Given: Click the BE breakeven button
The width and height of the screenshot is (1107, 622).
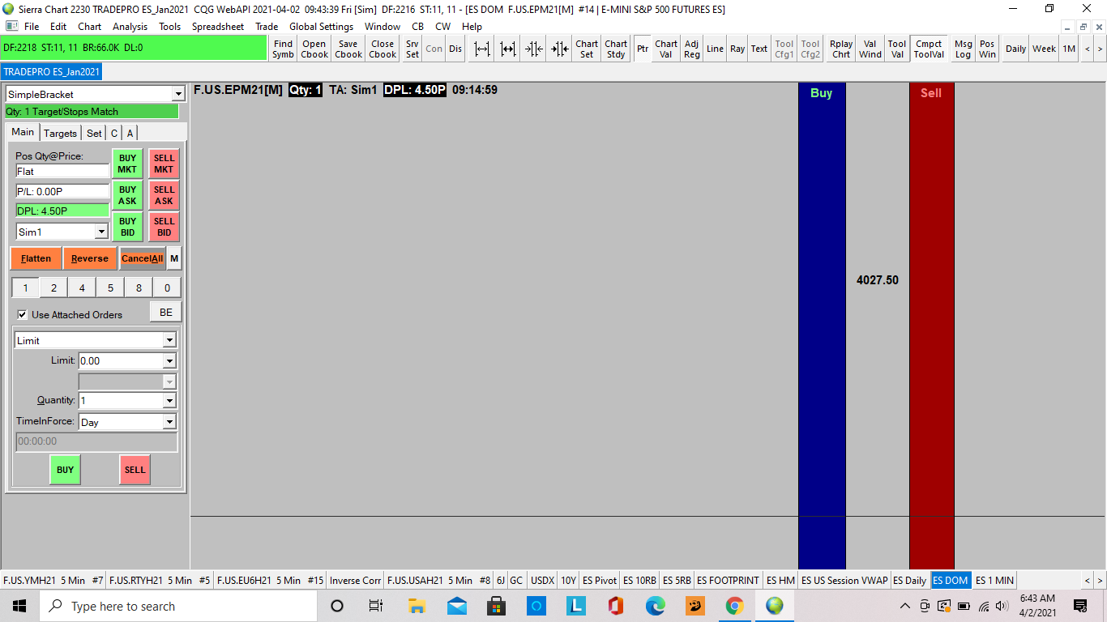Looking at the screenshot, I should [166, 313].
